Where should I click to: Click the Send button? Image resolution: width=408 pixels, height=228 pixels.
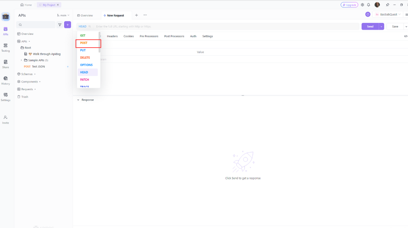[370, 26]
